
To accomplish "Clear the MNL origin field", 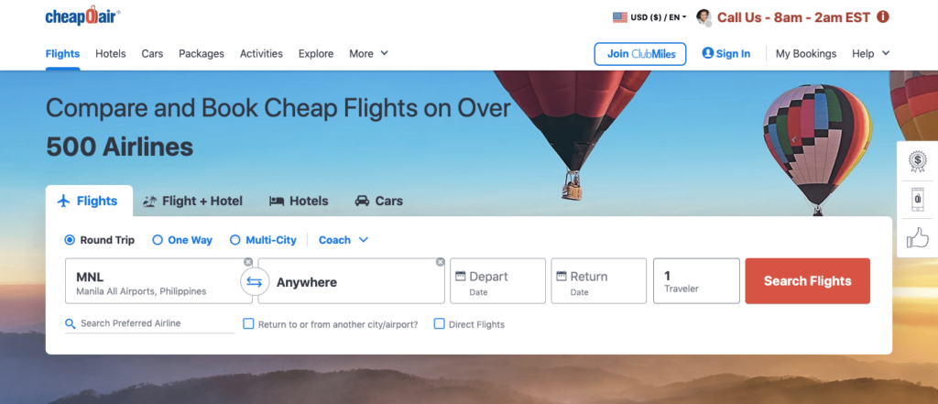I will click(x=248, y=262).
